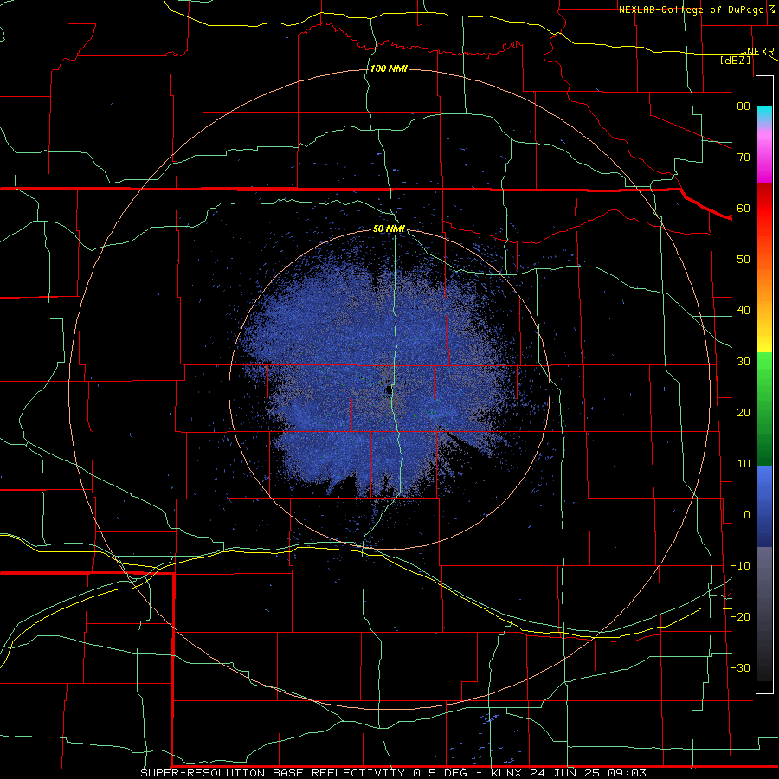Click the KLNX radar site center dot

click(x=388, y=390)
